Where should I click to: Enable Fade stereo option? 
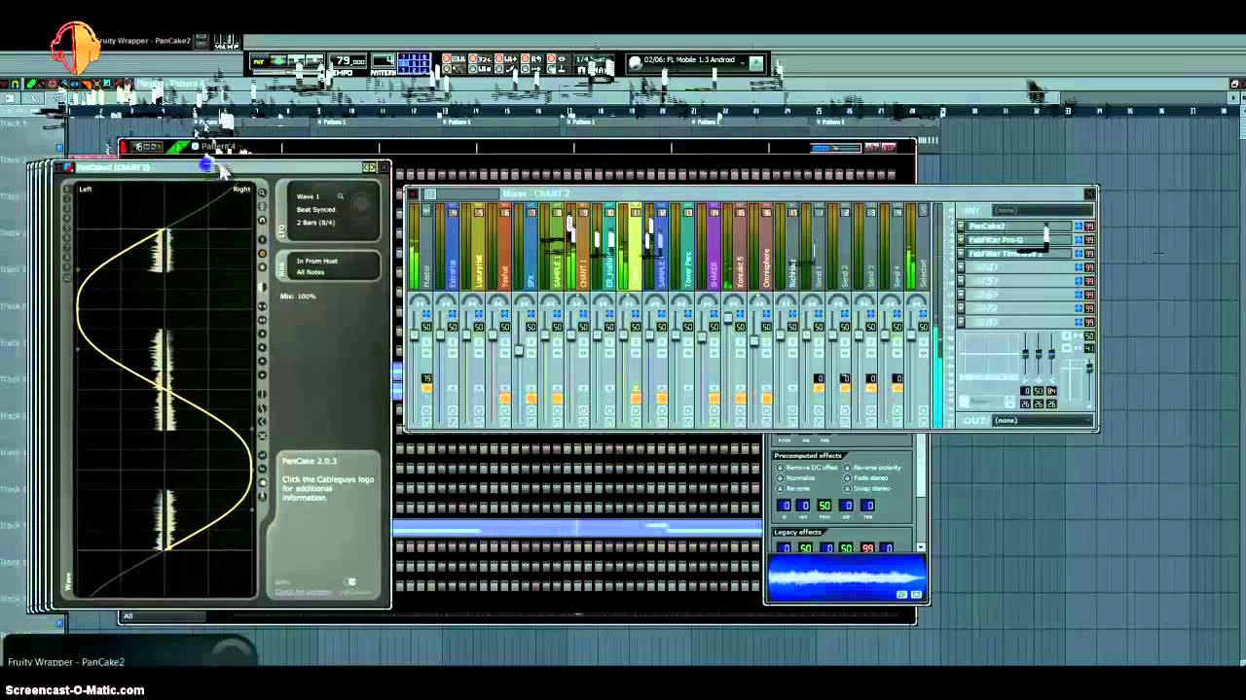[867, 478]
